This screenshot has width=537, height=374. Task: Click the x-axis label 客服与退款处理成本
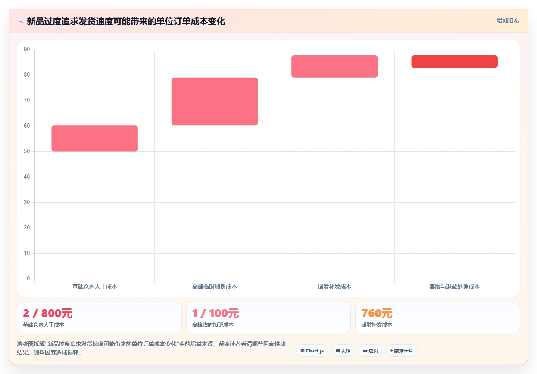click(454, 286)
